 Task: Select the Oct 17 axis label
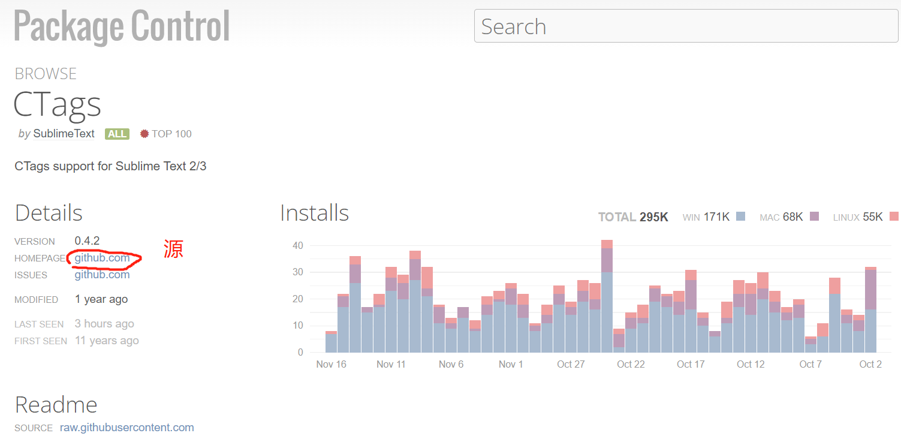[x=691, y=364]
